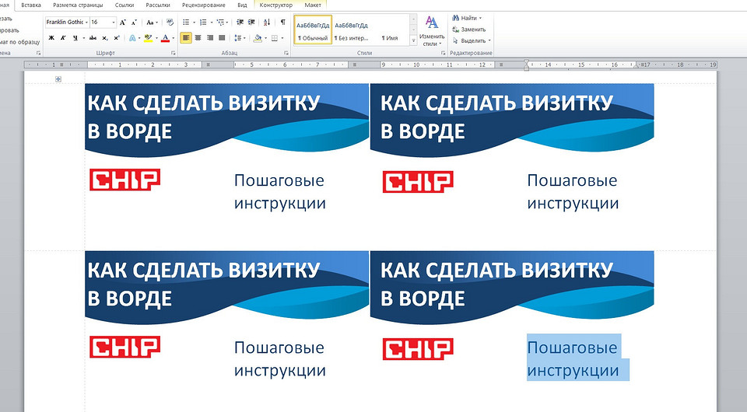Click the table move handle above the cards
Viewport: 747px width, 412px height.
[58, 79]
